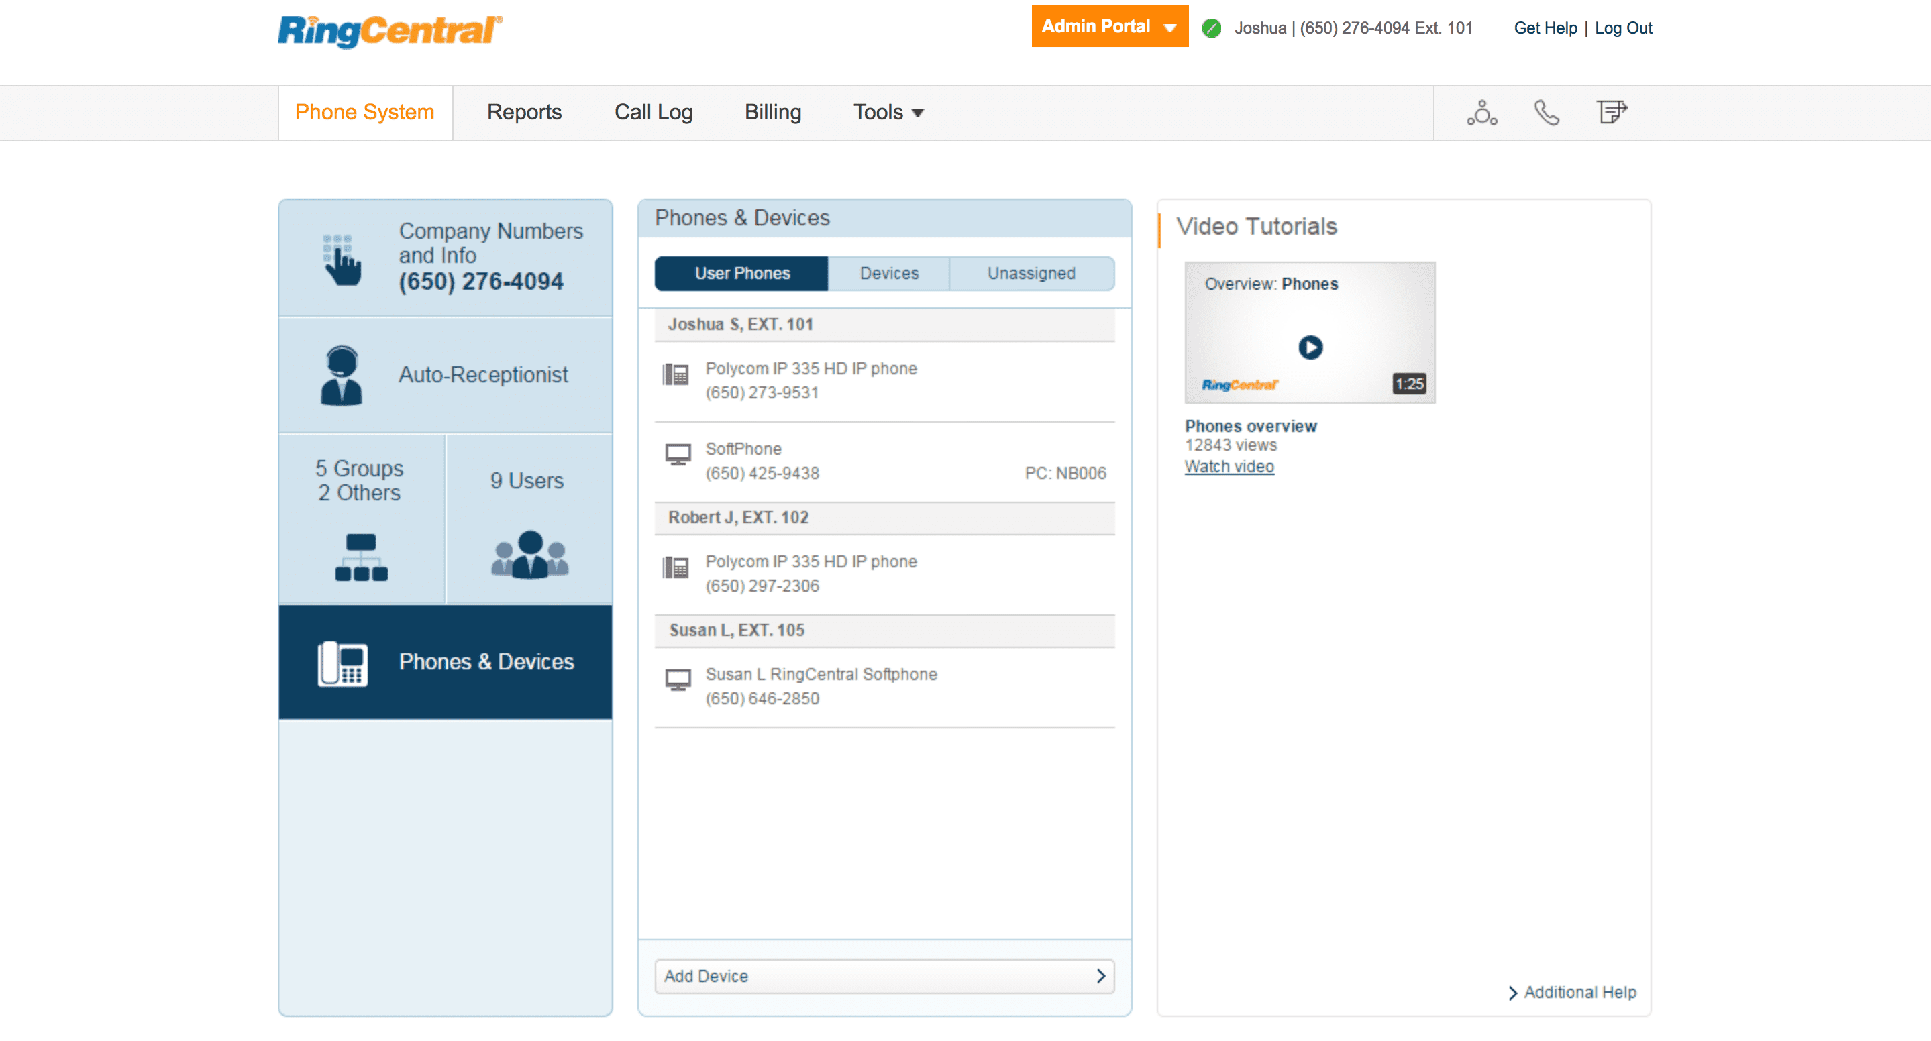Click the Auto-Receptionist headset person icon
Image resolution: width=1931 pixels, height=1041 pixels.
click(x=342, y=375)
